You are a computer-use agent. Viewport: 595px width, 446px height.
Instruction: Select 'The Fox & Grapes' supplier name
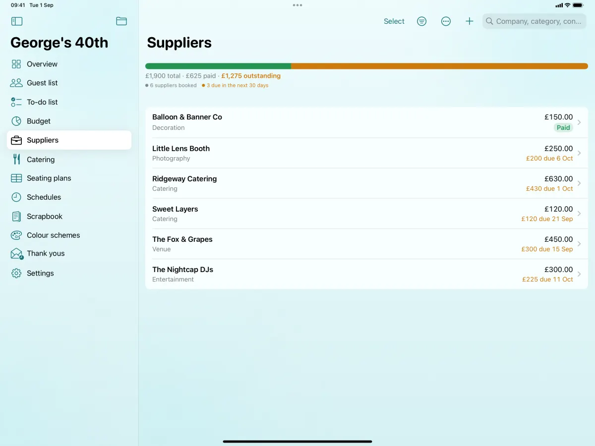(182, 239)
